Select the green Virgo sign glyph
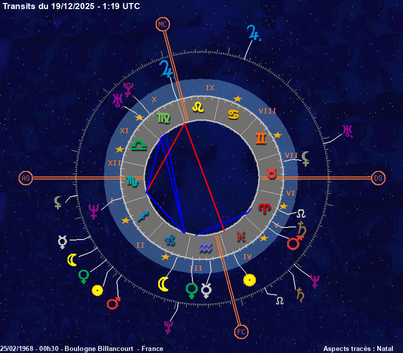Viewport: 403px width, 353px height. pos(164,117)
